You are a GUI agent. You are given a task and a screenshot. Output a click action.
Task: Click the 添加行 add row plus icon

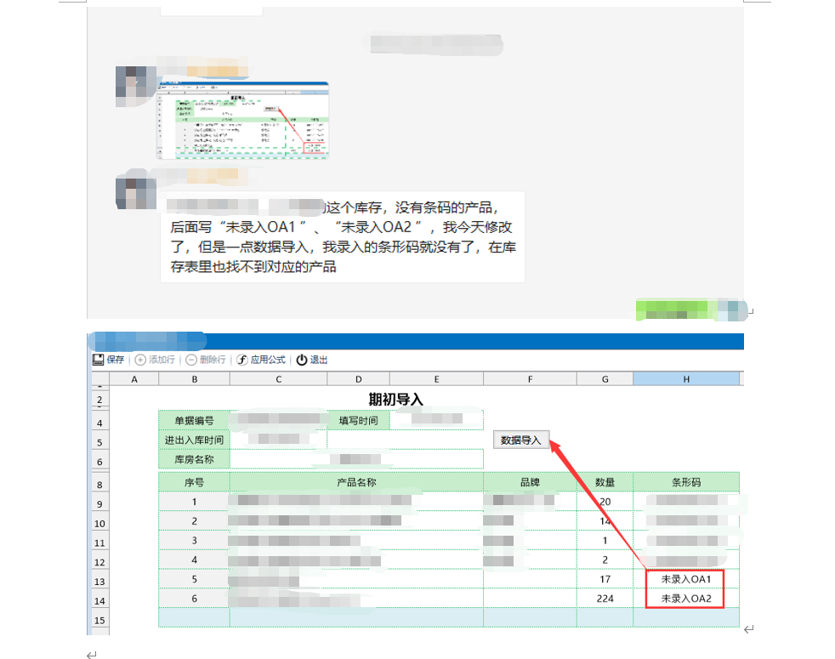click(140, 360)
